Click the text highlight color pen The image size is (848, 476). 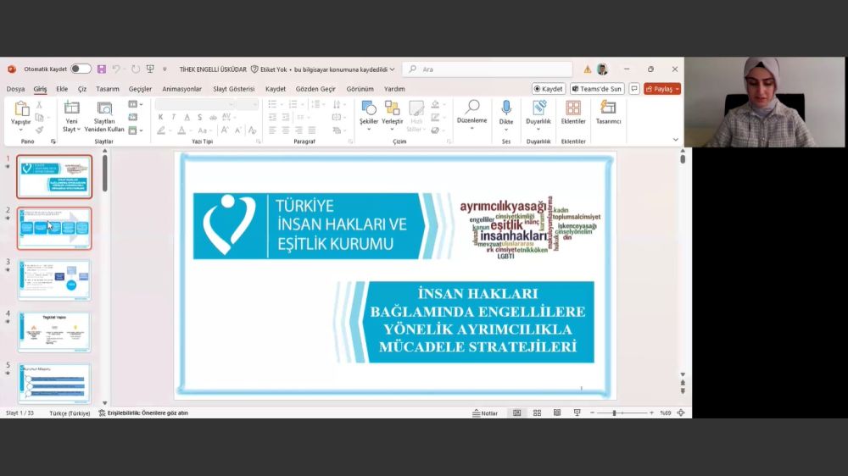coord(161,130)
